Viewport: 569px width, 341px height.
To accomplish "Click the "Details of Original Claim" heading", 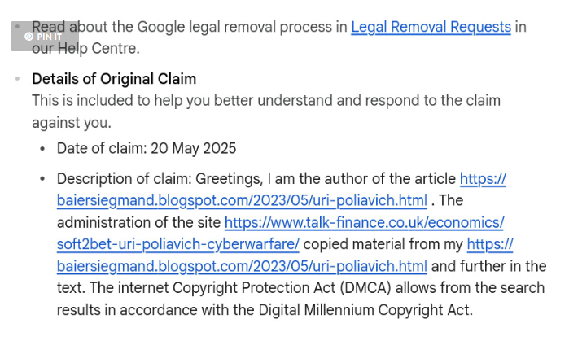I will tap(114, 79).
